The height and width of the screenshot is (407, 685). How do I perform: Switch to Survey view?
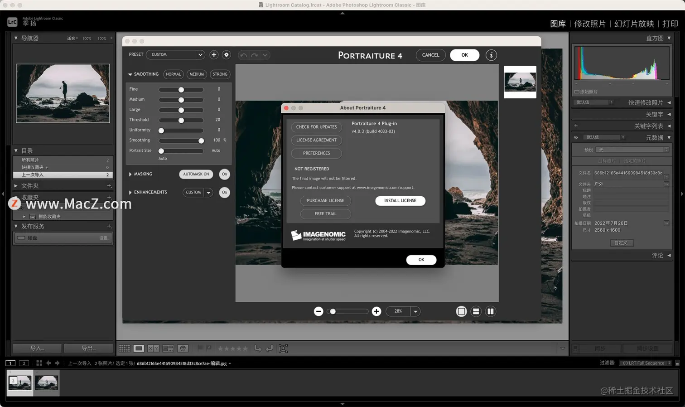[168, 349]
